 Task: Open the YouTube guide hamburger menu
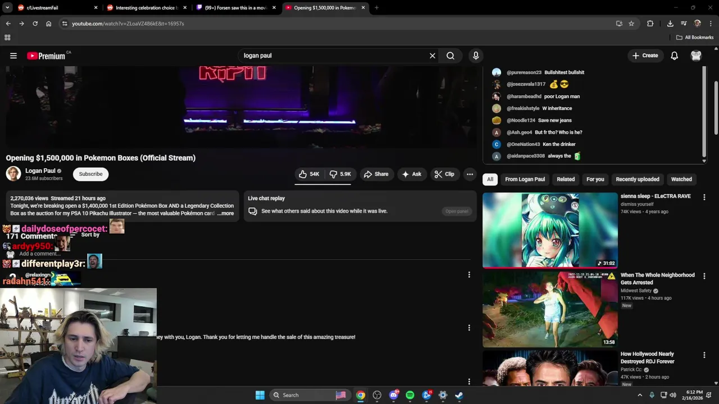(x=13, y=56)
